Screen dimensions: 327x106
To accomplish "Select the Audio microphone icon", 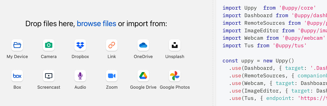I will [80, 76].
